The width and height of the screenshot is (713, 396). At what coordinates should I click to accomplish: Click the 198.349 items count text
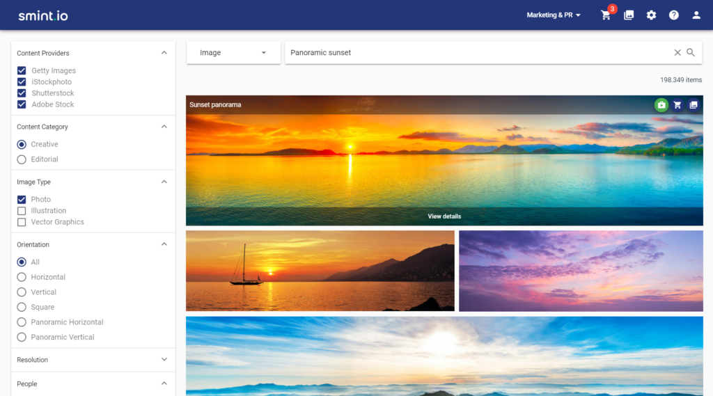click(x=681, y=80)
